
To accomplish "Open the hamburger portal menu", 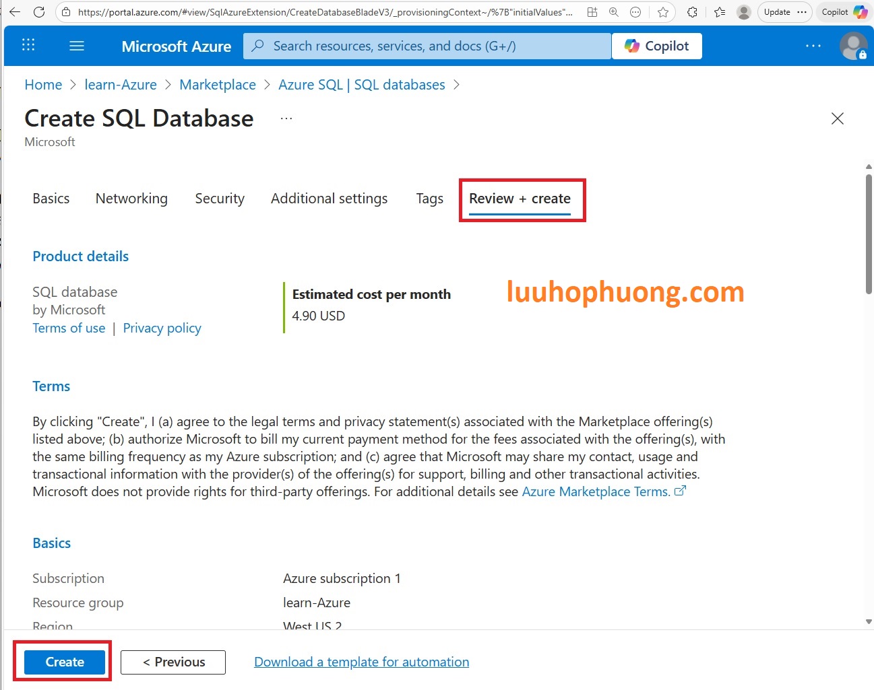I will click(77, 46).
